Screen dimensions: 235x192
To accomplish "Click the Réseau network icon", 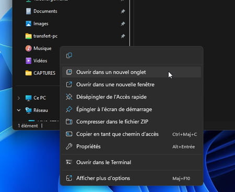I will coord(28,110).
